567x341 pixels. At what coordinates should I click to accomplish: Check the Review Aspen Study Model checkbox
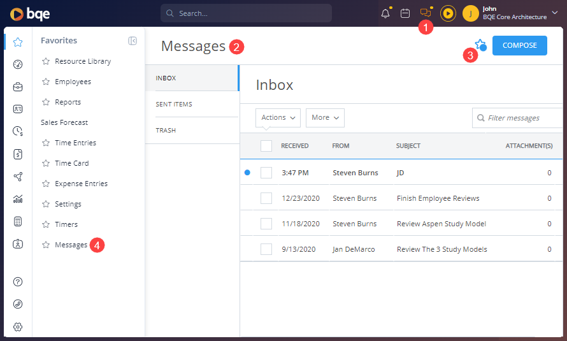pos(266,224)
